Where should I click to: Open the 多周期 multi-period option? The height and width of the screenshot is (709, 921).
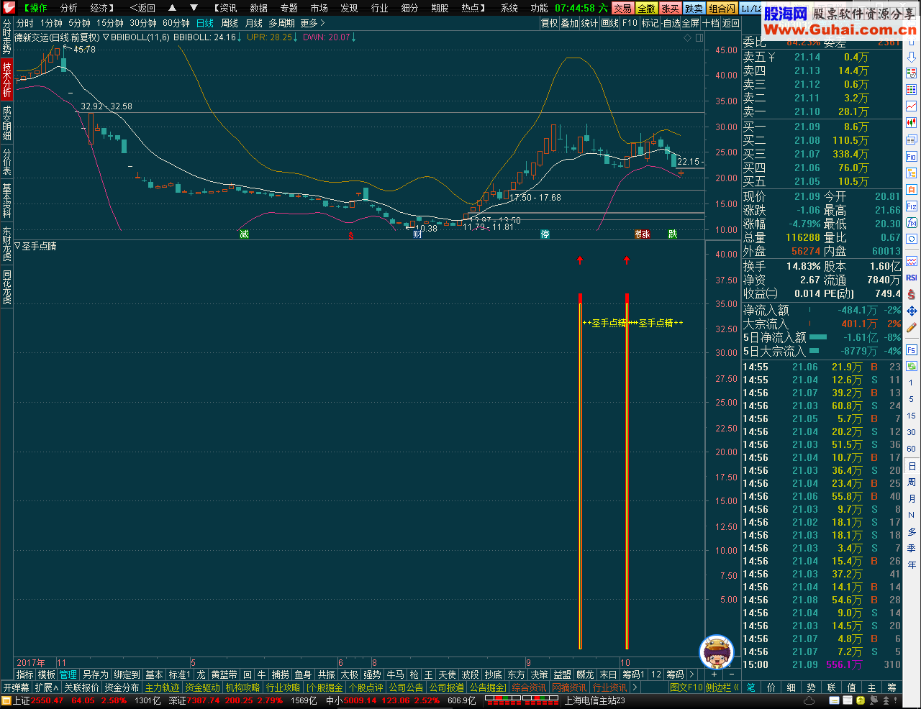tap(281, 23)
